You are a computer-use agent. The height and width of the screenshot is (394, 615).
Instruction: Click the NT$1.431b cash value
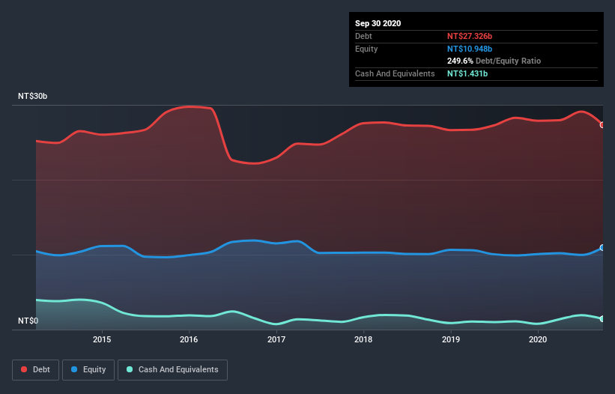tap(467, 73)
